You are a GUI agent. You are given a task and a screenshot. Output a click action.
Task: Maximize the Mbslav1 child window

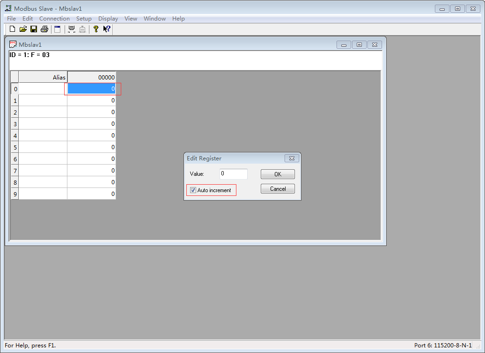pos(359,44)
